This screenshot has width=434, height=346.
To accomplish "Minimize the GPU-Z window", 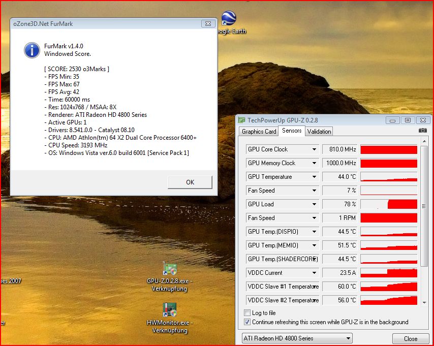I will tap(392, 120).
